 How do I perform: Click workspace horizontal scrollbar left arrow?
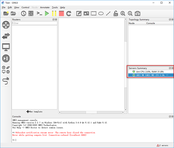pyautogui.click(x=60, y=112)
